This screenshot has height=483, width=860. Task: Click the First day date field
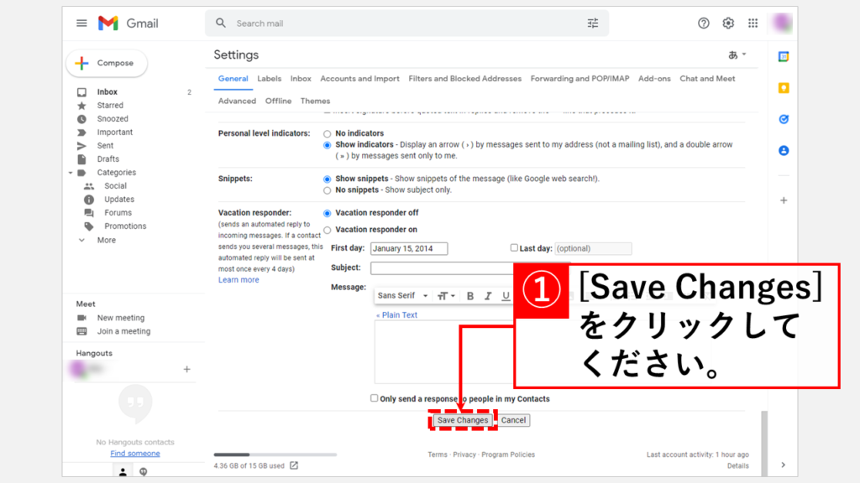[409, 249]
